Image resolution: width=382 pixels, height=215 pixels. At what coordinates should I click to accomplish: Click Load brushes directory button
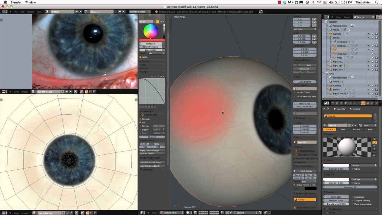[x=152, y=162]
